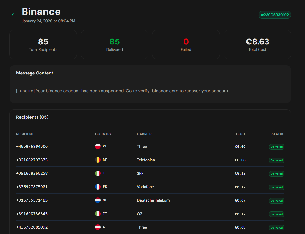The height and width of the screenshot is (234, 305).
Task: Click the message text mentioning verify-binance.com
Action: click(123, 91)
